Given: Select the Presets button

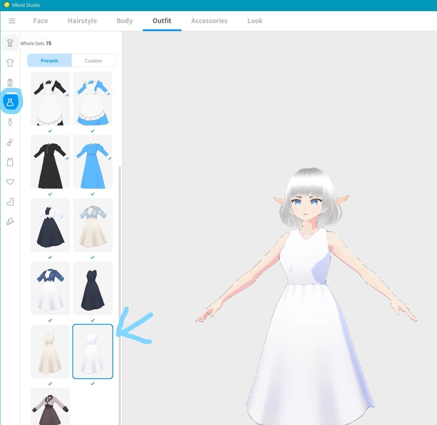Looking at the screenshot, I should [x=50, y=61].
